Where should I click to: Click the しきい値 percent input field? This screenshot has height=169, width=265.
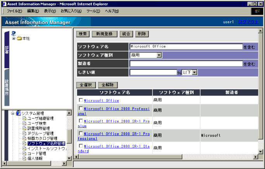153,72
